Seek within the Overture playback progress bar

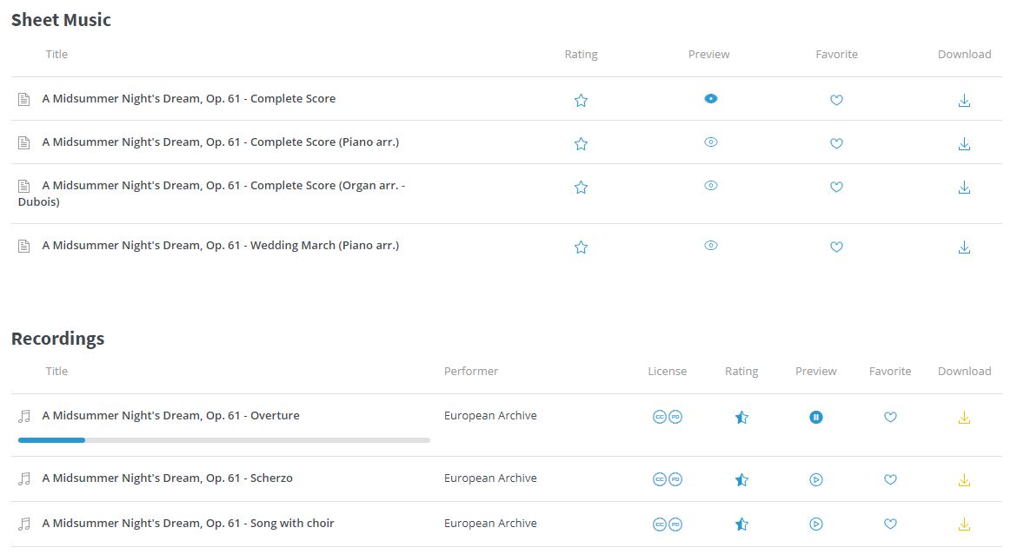tap(223, 440)
